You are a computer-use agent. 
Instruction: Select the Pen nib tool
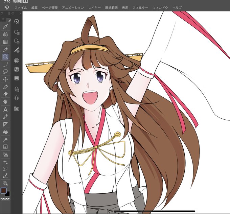[x=5, y=87]
